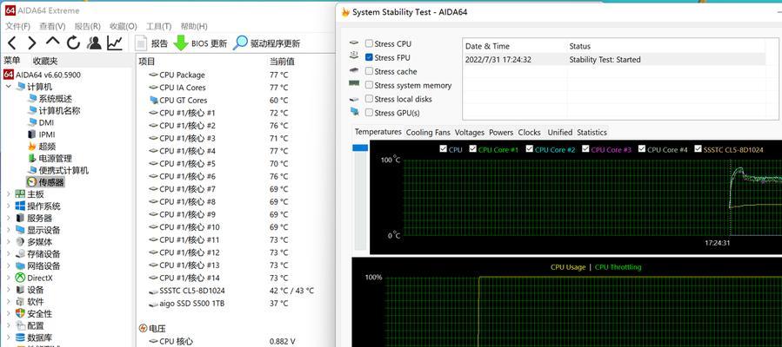Click the 报告 report icon
The height and width of the screenshot is (347, 782).
tap(142, 43)
